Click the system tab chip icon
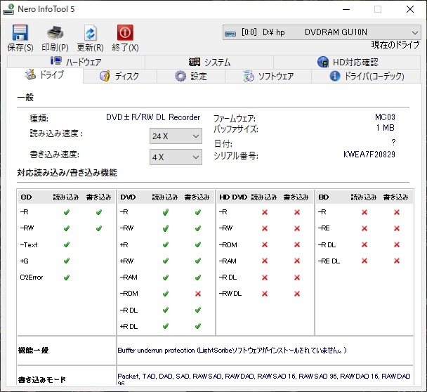The image size is (427, 392). (195, 62)
